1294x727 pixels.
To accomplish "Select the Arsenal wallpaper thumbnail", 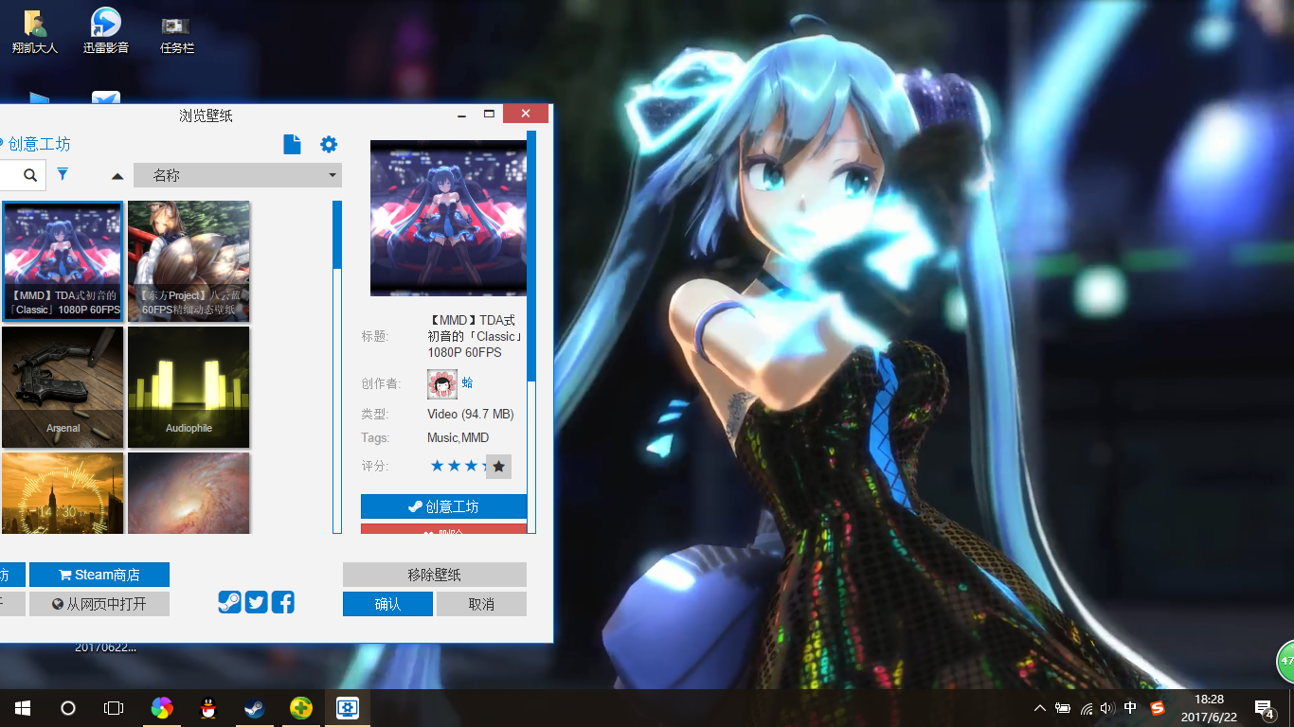I will coord(63,386).
